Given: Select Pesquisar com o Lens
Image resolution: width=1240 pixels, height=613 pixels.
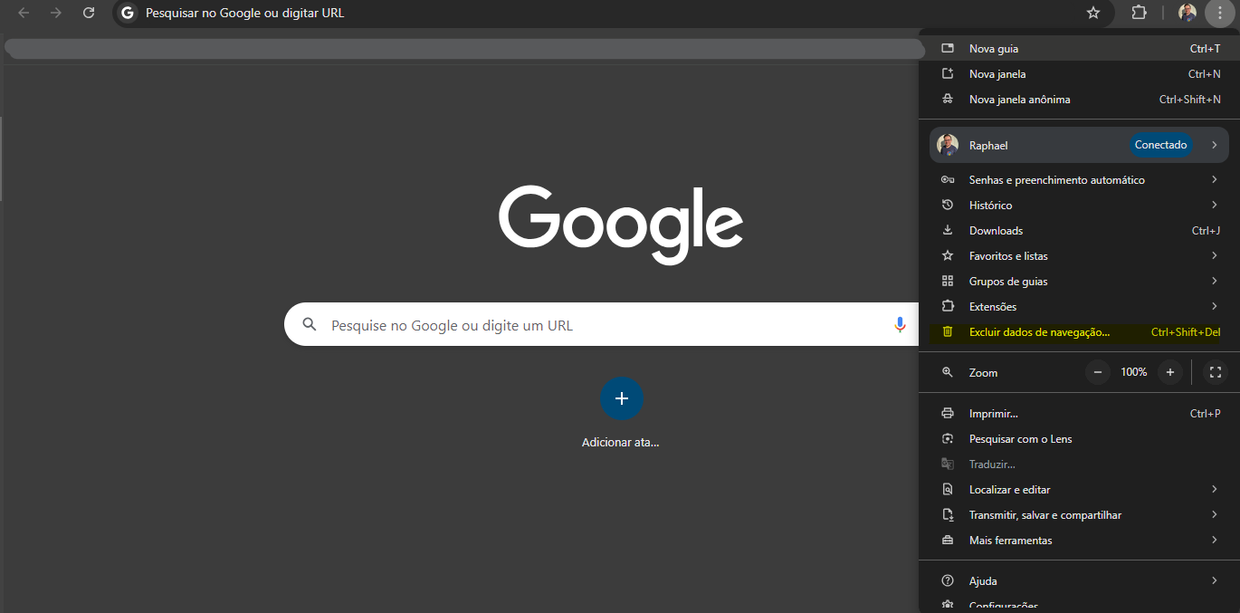Looking at the screenshot, I should [x=1020, y=439].
